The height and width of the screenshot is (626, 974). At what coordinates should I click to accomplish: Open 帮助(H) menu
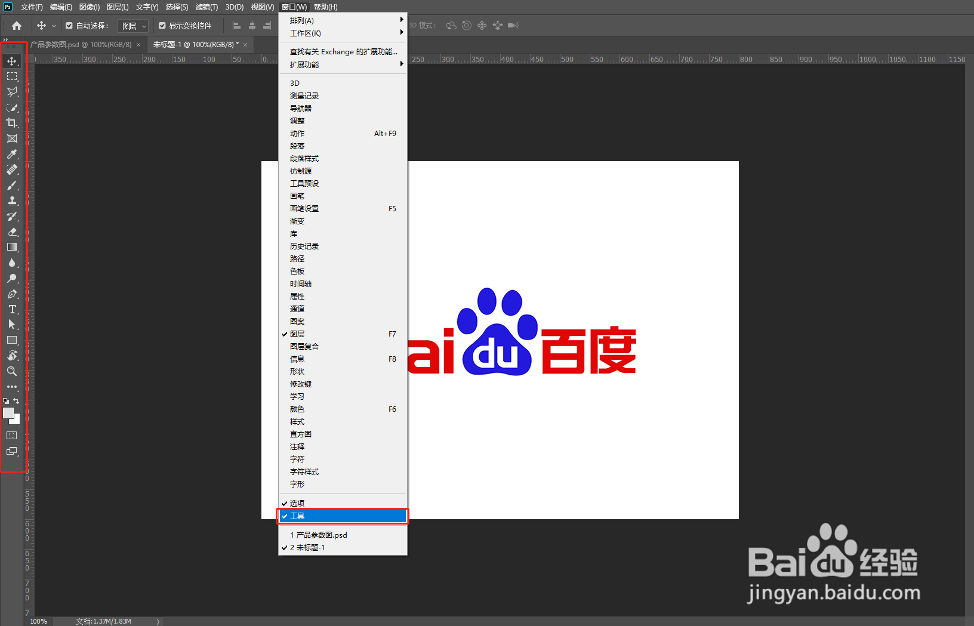tap(325, 7)
